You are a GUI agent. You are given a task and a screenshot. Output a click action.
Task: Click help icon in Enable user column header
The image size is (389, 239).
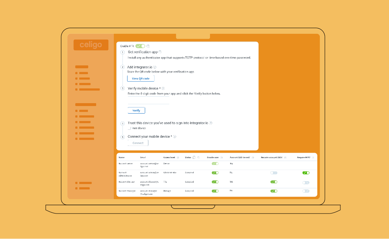tap(222, 157)
